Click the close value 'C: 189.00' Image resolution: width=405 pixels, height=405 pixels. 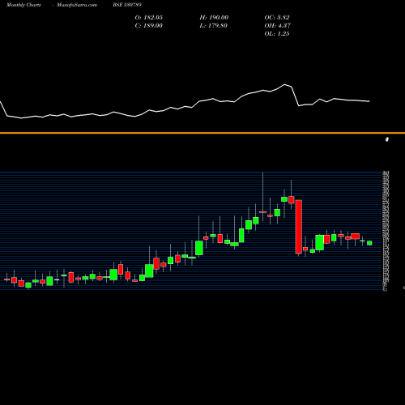[x=149, y=26]
